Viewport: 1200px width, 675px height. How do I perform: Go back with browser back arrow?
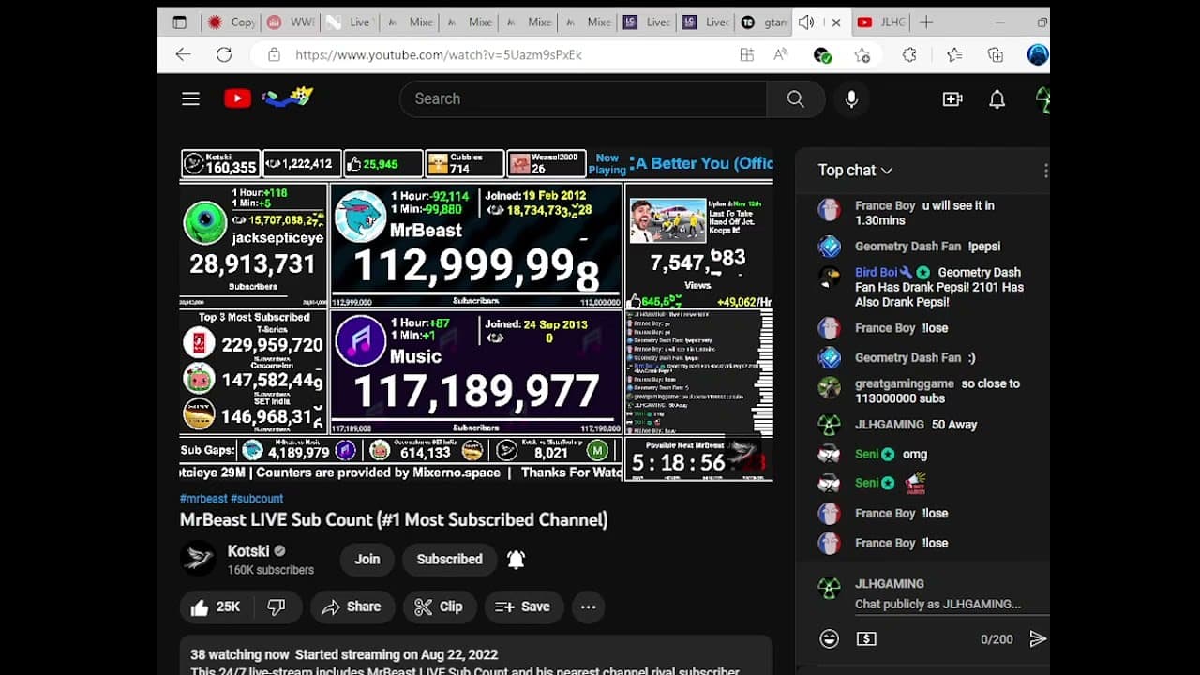(x=183, y=54)
